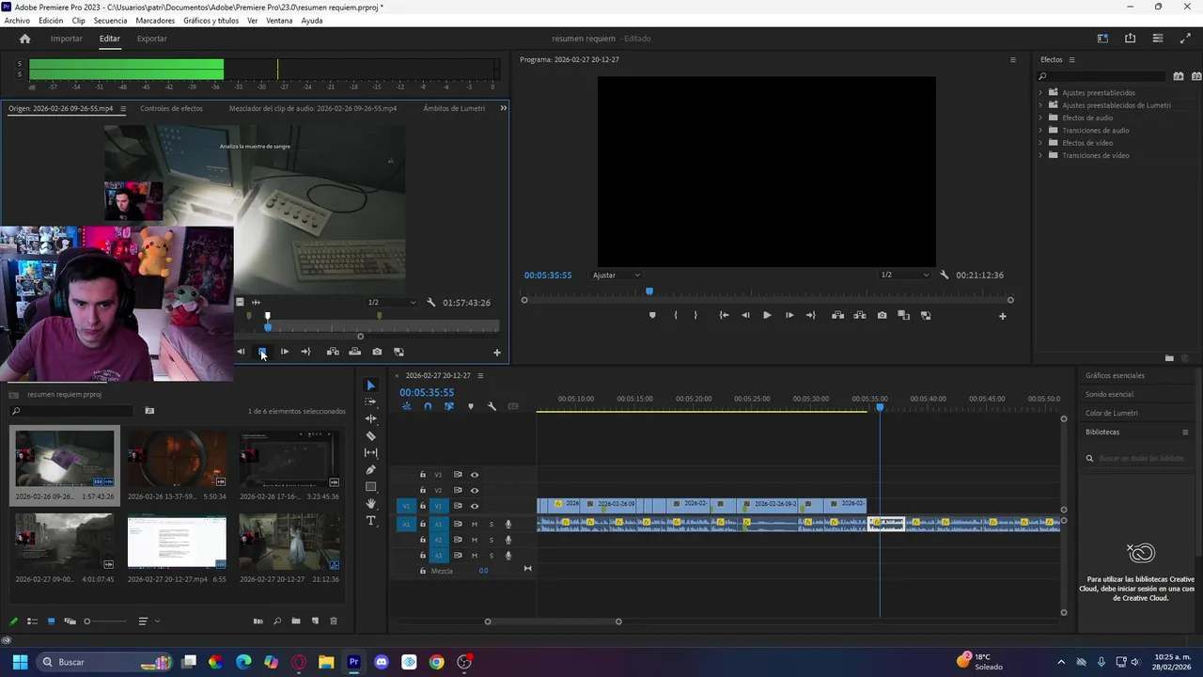
Task: Select the Track Select Forward tool
Action: point(370,401)
